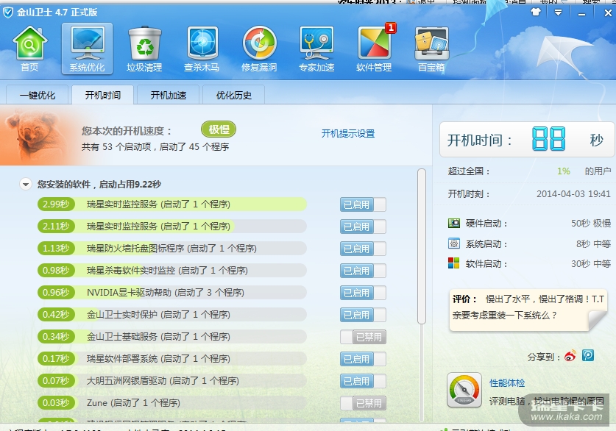This screenshot has height=431, width=616.
Task: Click the Zune row text
Action: coord(133,403)
